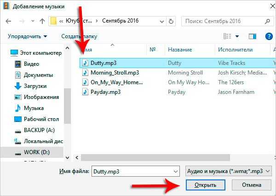Click the horizontal scrollbar in file list
276x196 pixels.
[x=155, y=158]
